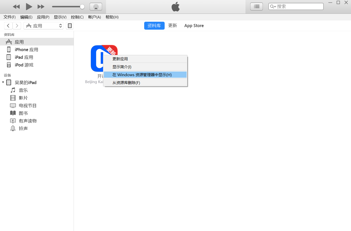The width and height of the screenshot is (351, 231).
Task: Open the list view Up Next button
Action: (x=256, y=6)
